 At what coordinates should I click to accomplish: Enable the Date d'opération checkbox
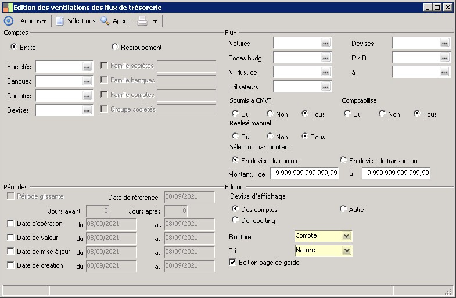(10, 223)
